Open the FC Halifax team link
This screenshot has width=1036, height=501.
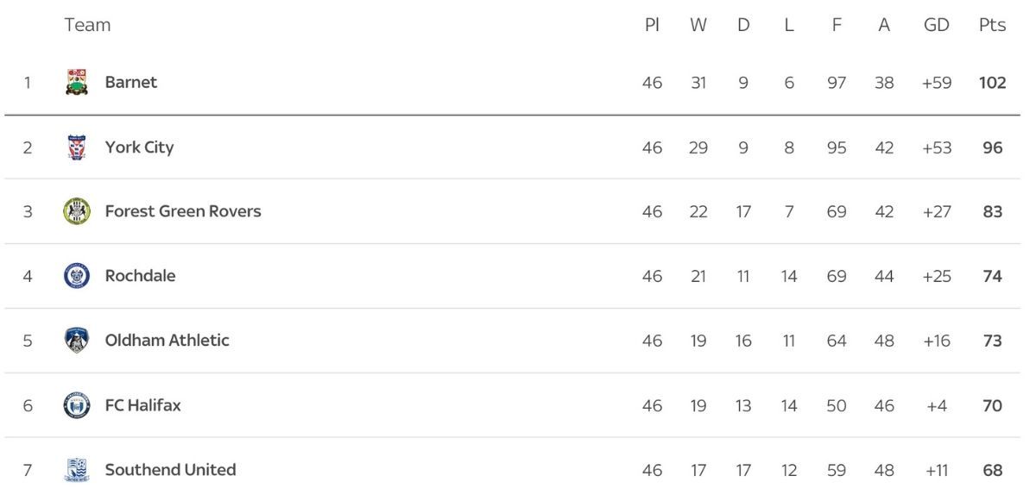coord(143,405)
